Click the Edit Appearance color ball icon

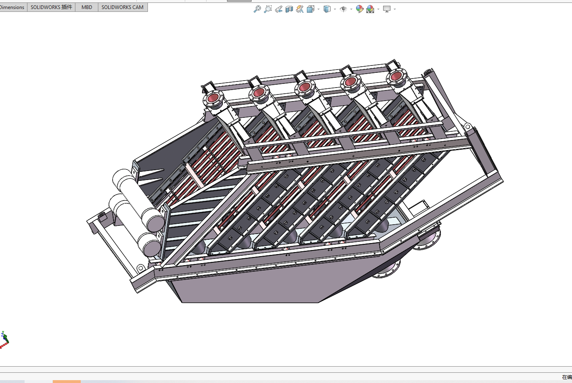(360, 9)
